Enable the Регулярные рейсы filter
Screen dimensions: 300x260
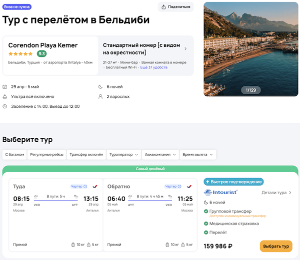tap(46, 155)
